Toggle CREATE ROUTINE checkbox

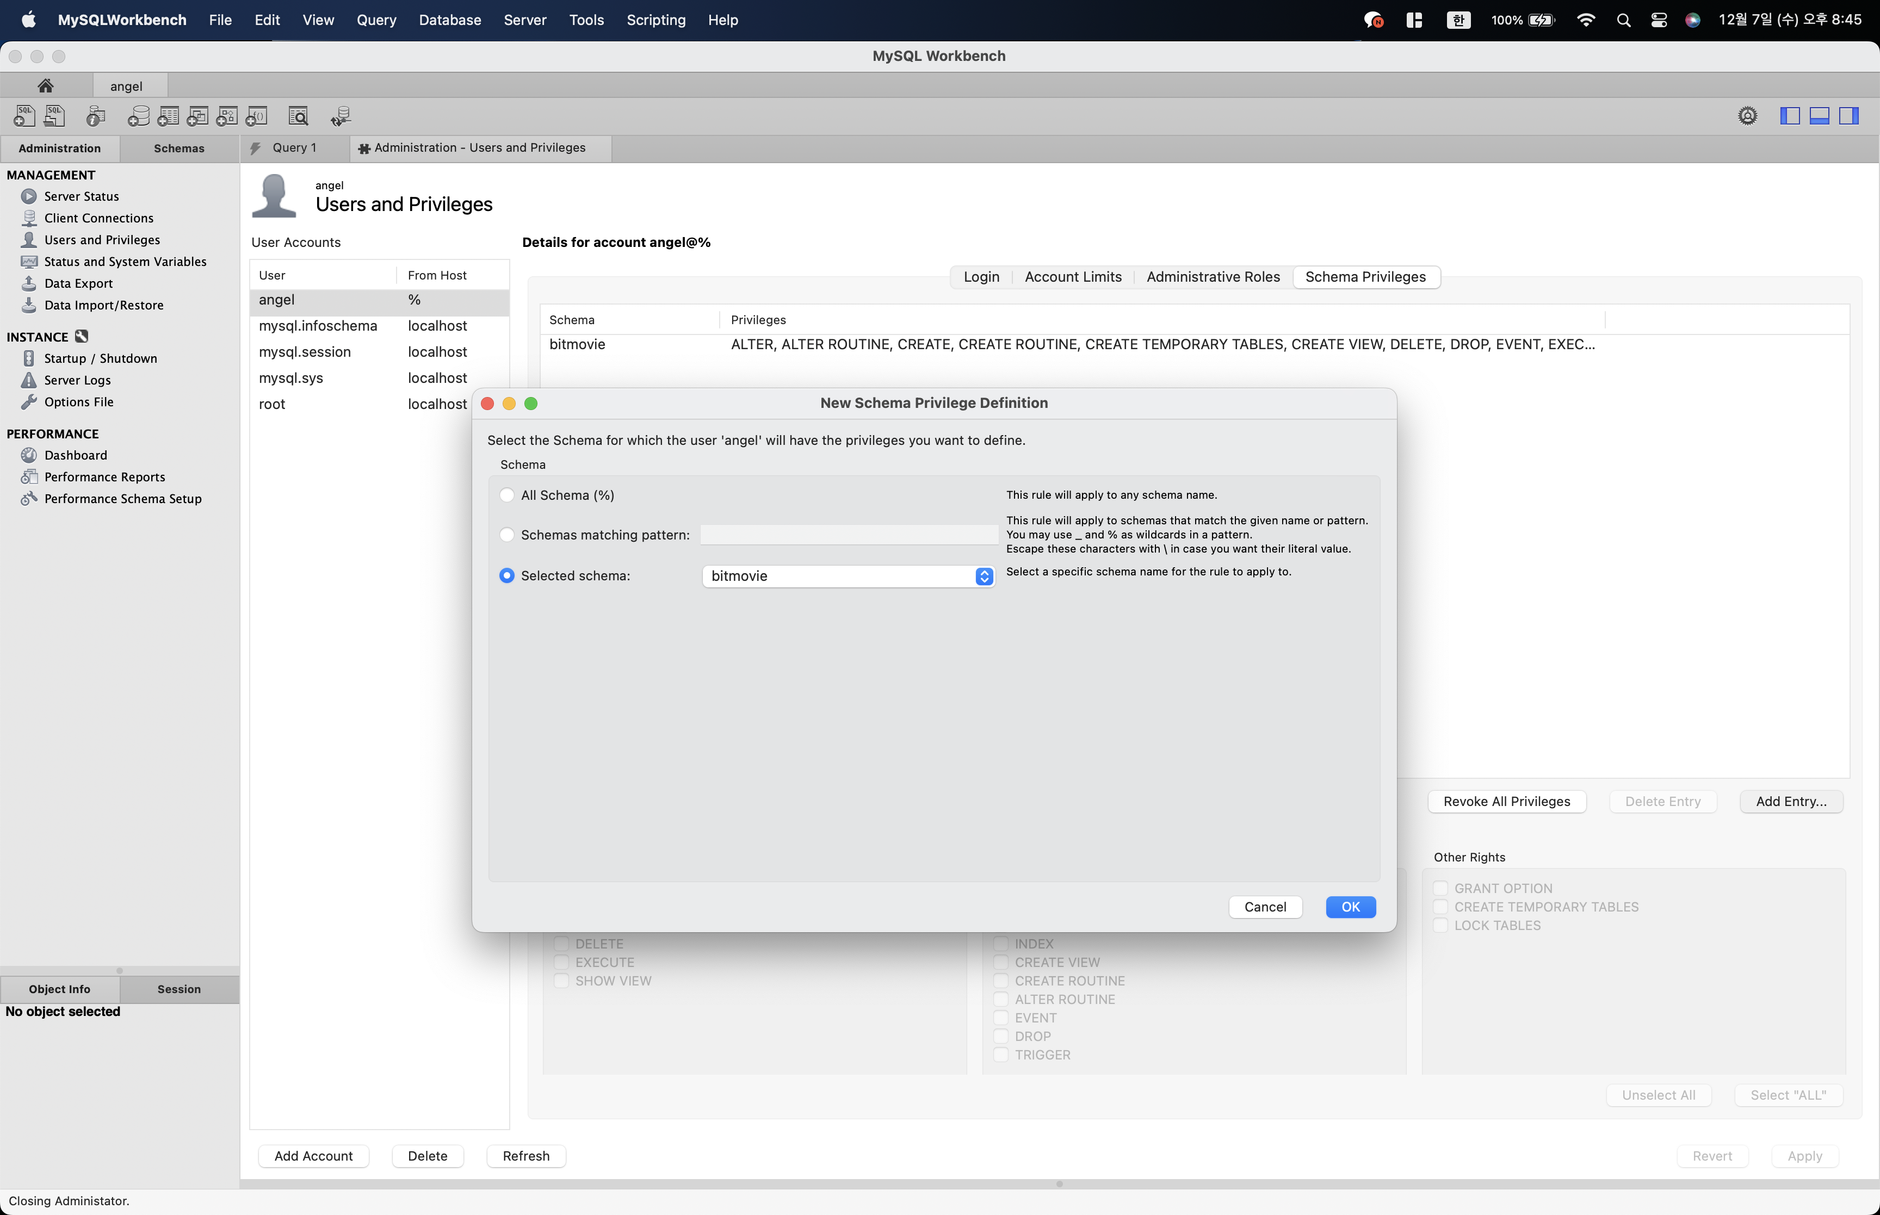1001,981
